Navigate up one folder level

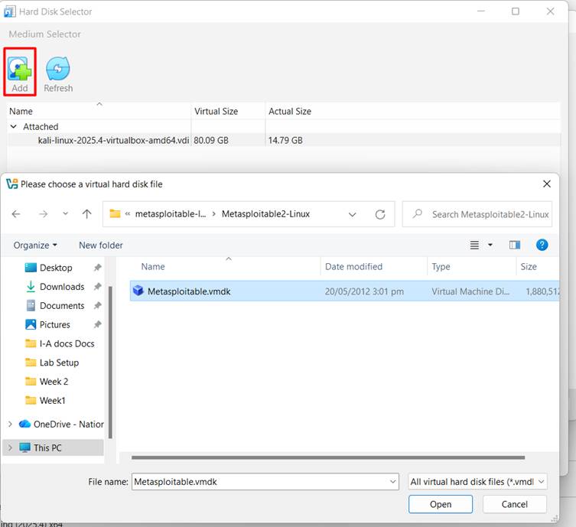86,214
